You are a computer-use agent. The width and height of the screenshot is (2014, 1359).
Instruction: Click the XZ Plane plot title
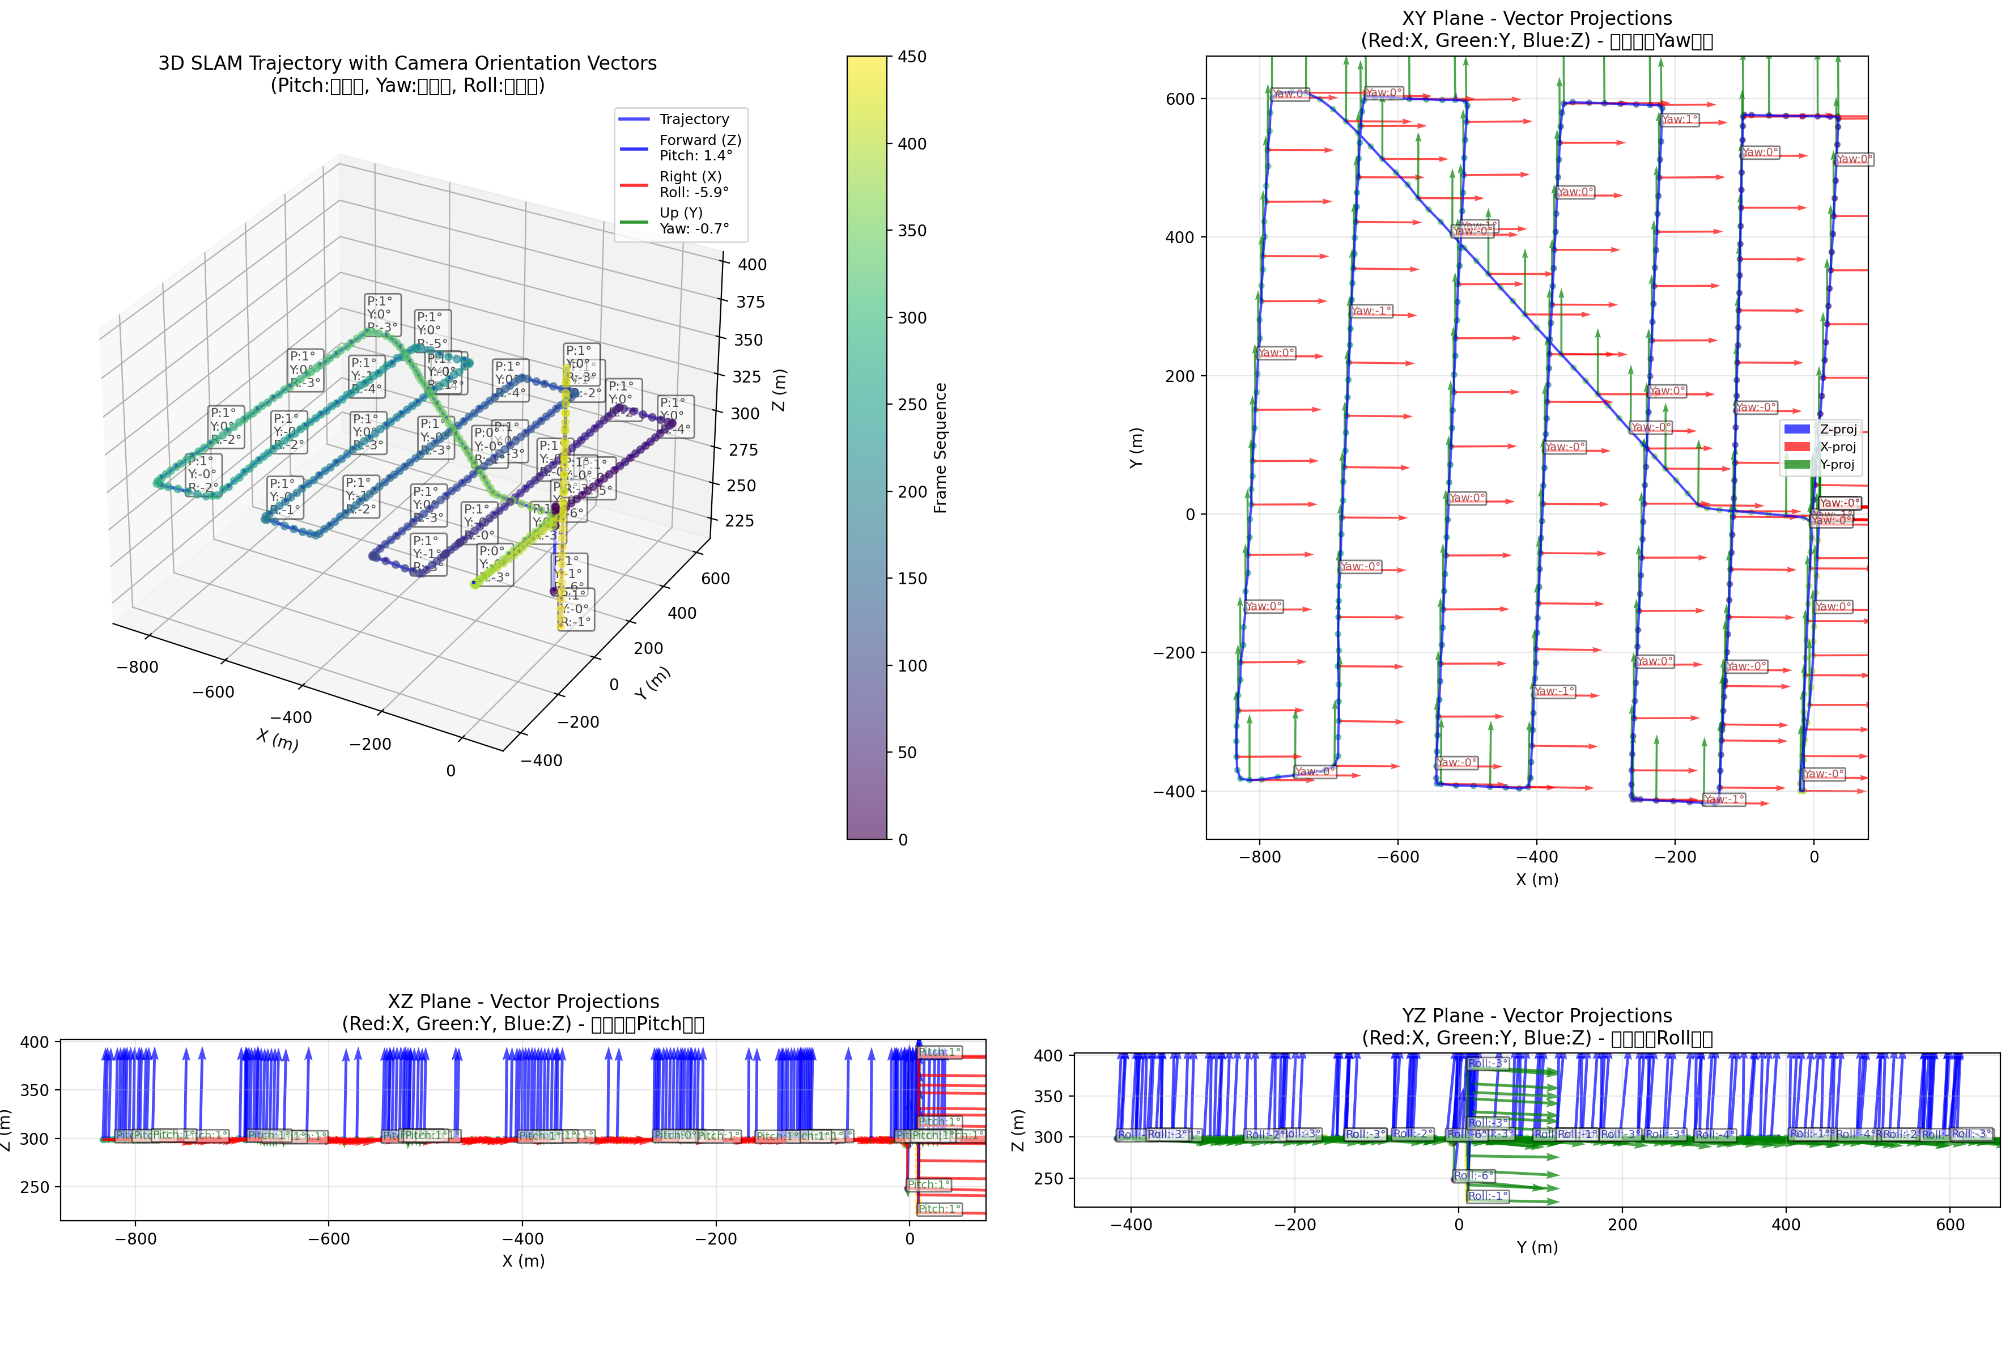[522, 1002]
